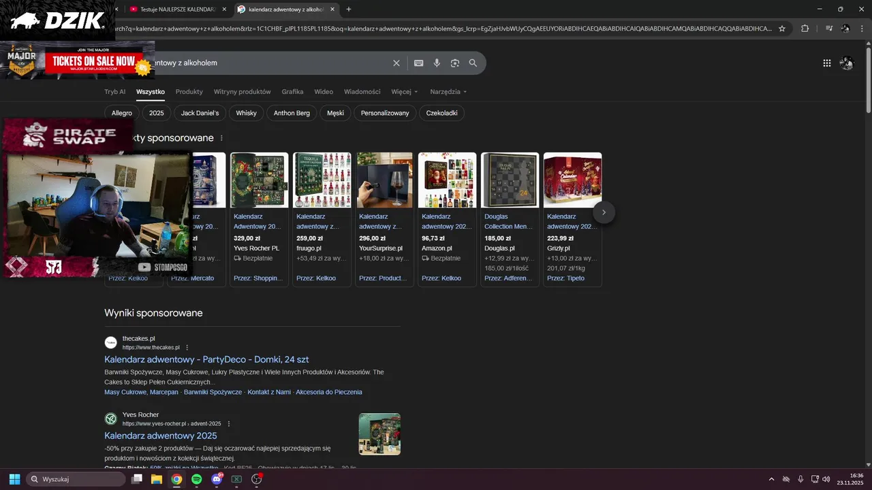Switch to the 'Produkty' tab
This screenshot has width=872, height=490.
189,92
